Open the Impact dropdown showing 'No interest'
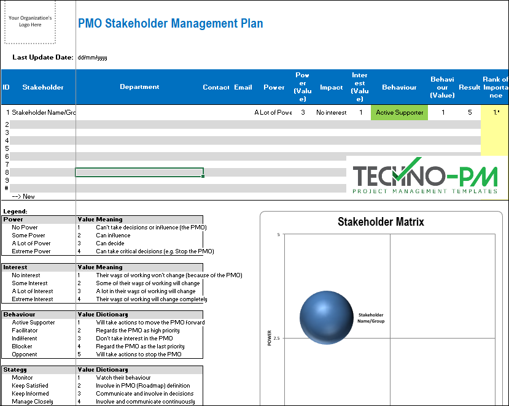509x406 pixels. point(330,112)
